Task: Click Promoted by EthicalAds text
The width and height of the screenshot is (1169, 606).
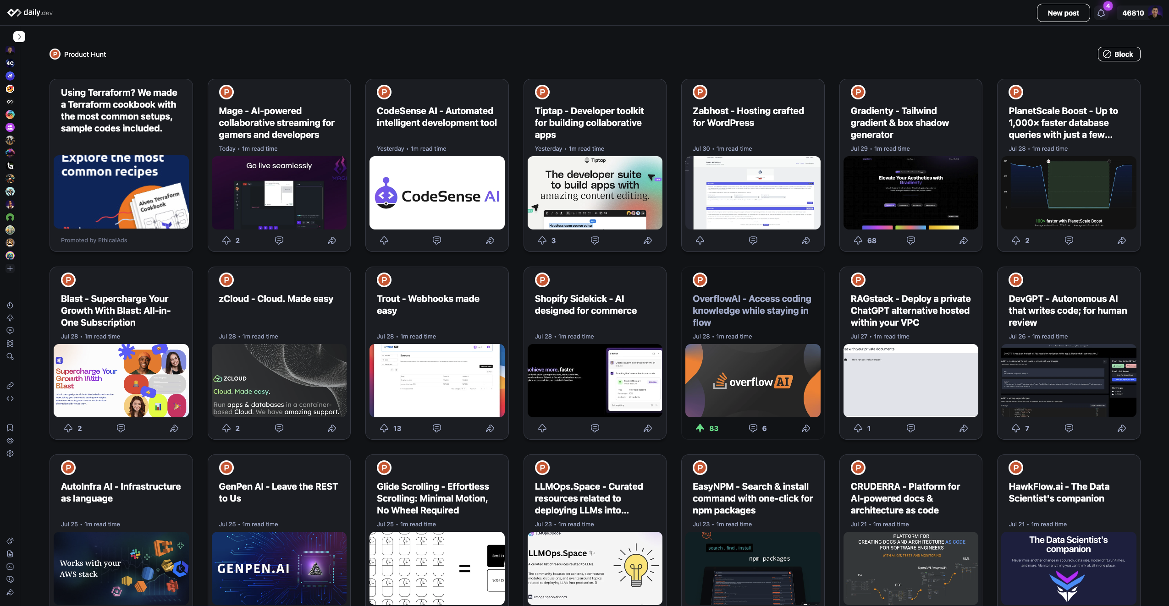Action: [94, 240]
